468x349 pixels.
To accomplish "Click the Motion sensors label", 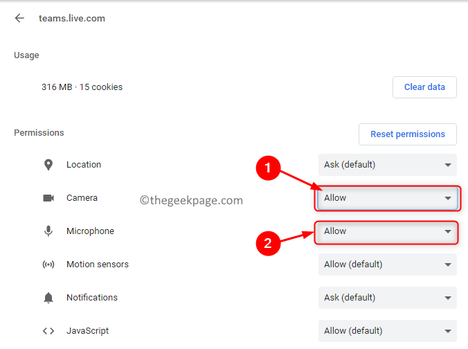I will click(x=98, y=265).
